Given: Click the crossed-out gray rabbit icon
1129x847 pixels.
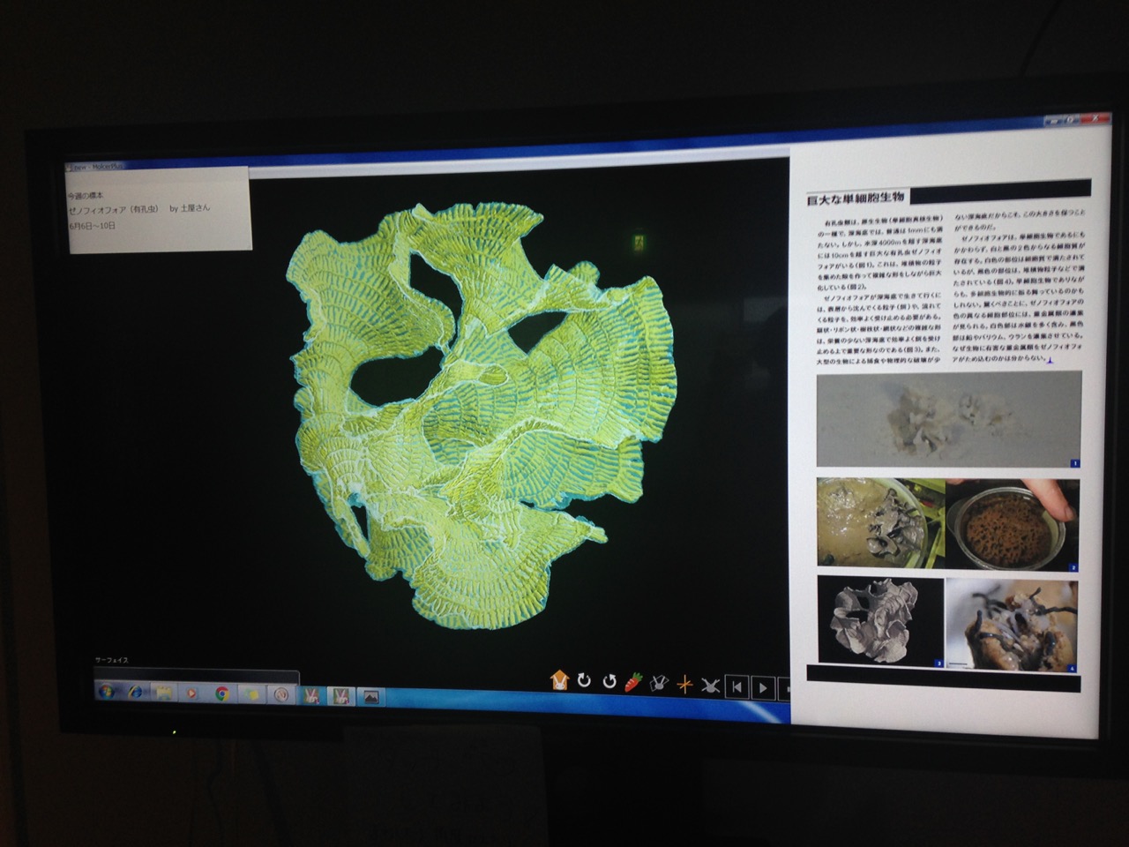Looking at the screenshot, I should [x=710, y=684].
